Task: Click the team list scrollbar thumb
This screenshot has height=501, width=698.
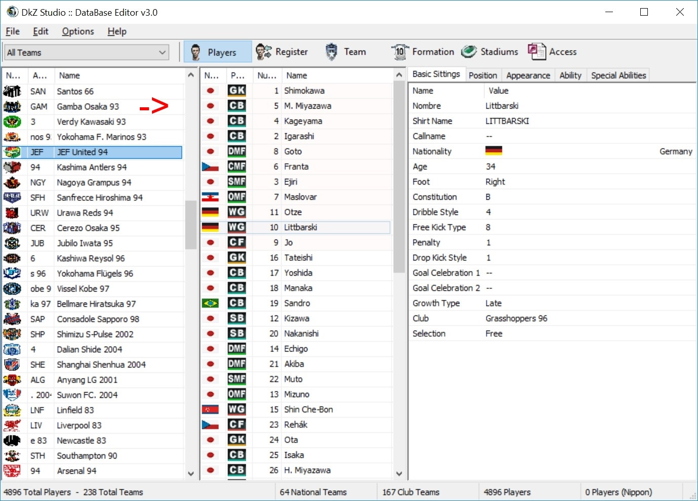Action: click(x=190, y=225)
